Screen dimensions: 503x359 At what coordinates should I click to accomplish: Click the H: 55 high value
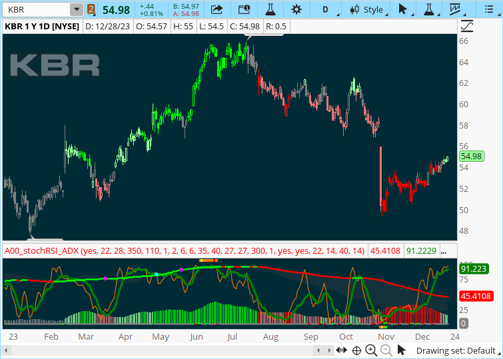[183, 26]
